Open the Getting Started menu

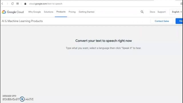tap(86, 12)
